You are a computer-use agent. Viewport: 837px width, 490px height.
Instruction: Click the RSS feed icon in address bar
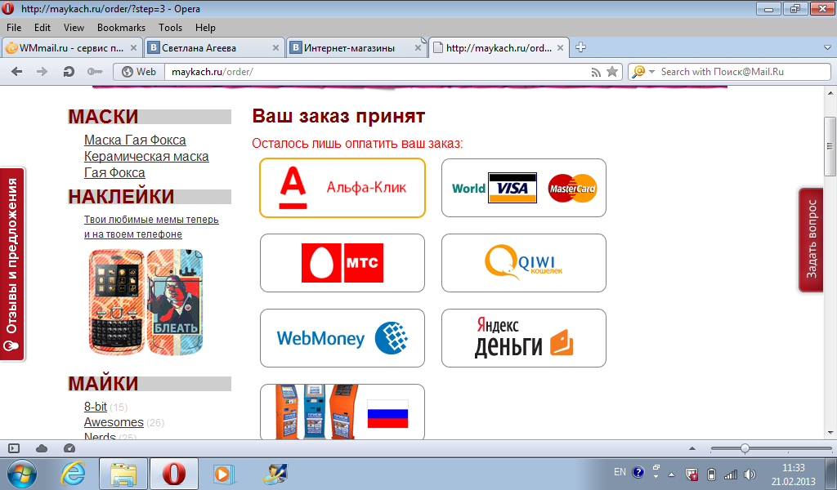[596, 72]
